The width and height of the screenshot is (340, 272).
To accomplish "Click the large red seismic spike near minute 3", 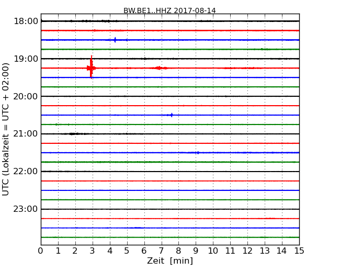I will tap(91, 67).
